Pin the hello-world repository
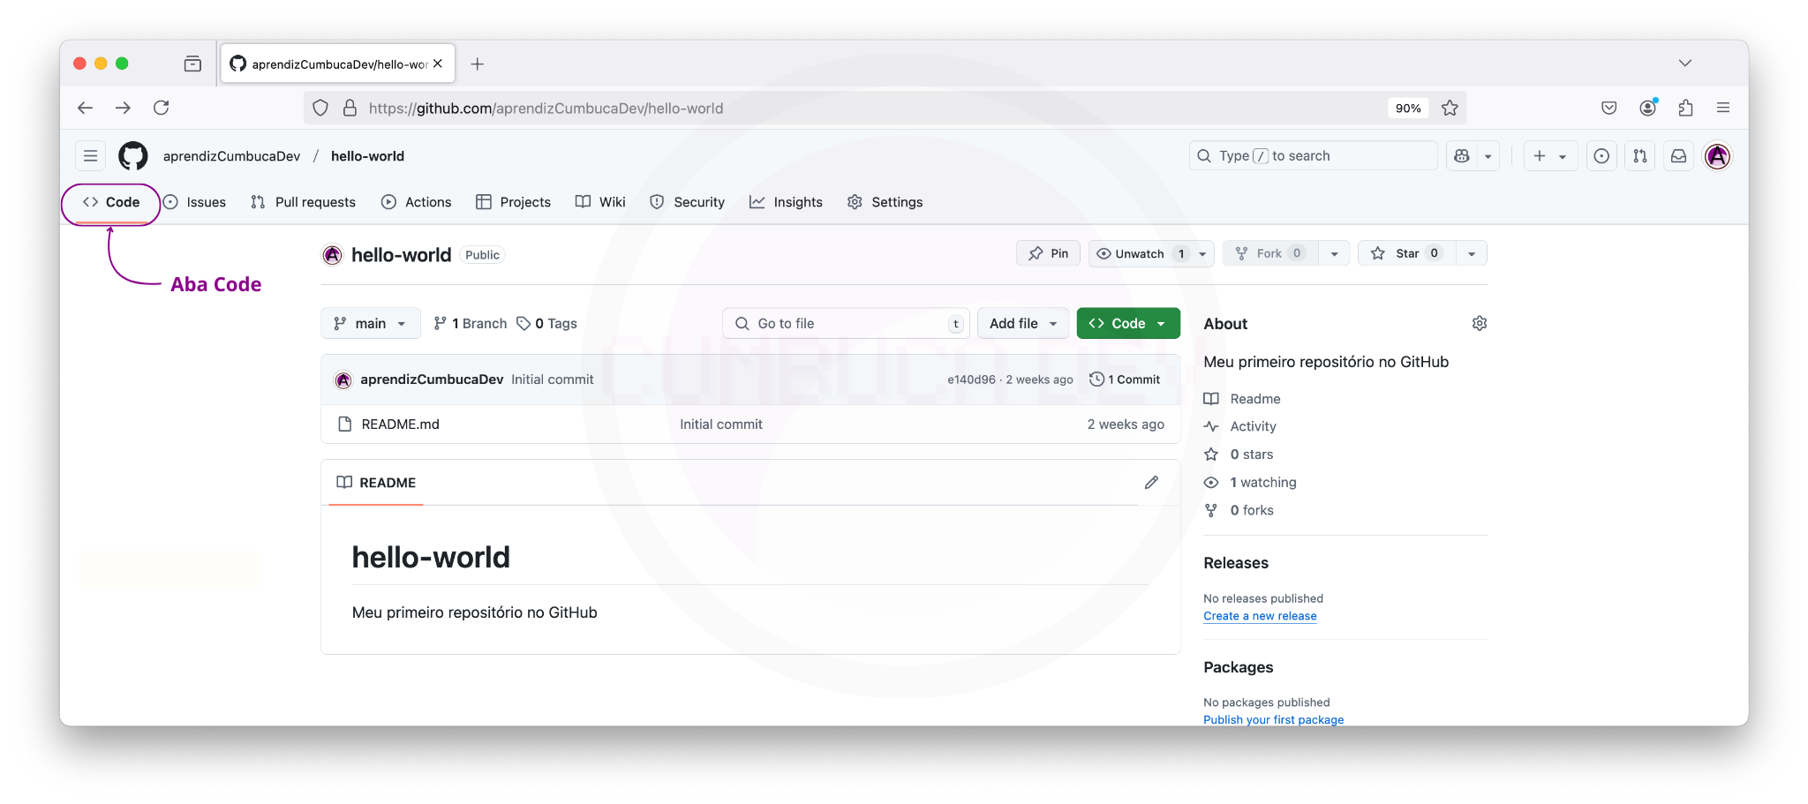The height and width of the screenshot is (804, 1808). point(1047,252)
